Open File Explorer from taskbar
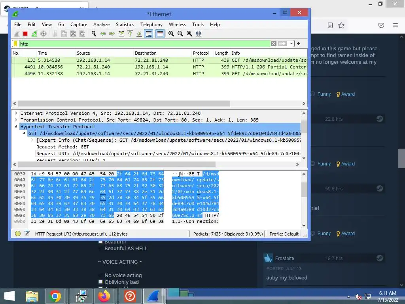405x304 pixels. [32, 296]
